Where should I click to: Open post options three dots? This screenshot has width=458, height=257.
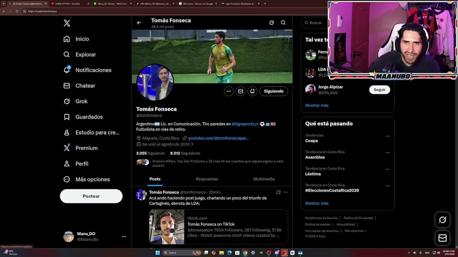(286, 192)
